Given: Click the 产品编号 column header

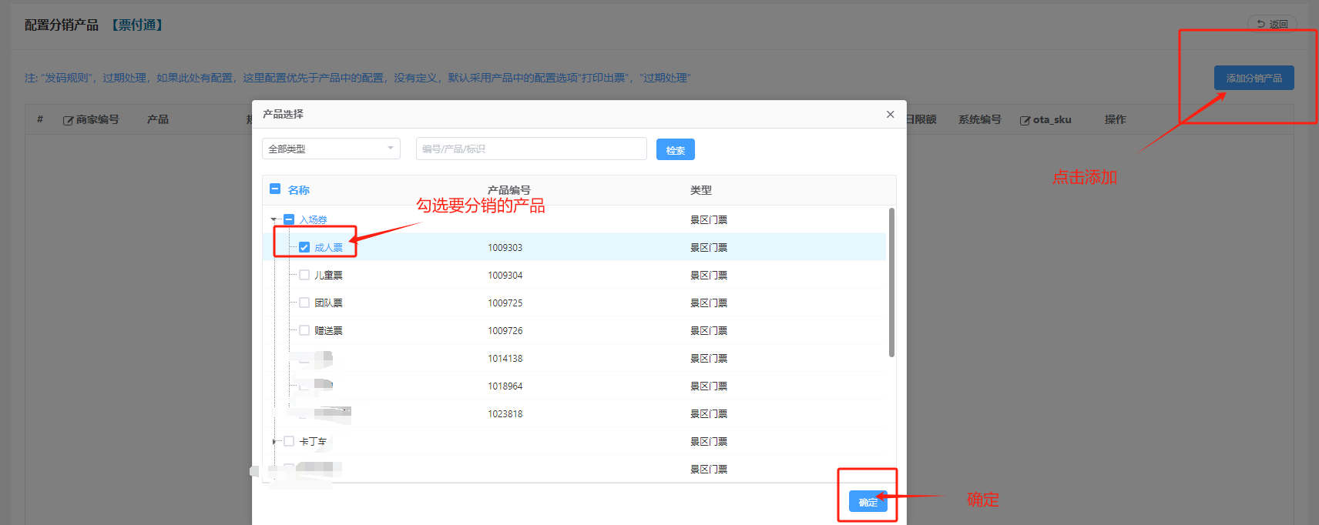Looking at the screenshot, I should (508, 190).
